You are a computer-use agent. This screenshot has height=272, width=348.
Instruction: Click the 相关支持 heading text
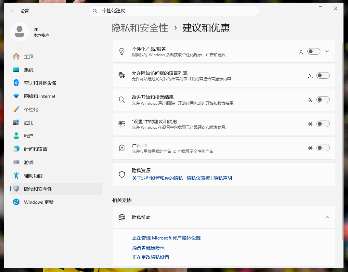[122, 200]
